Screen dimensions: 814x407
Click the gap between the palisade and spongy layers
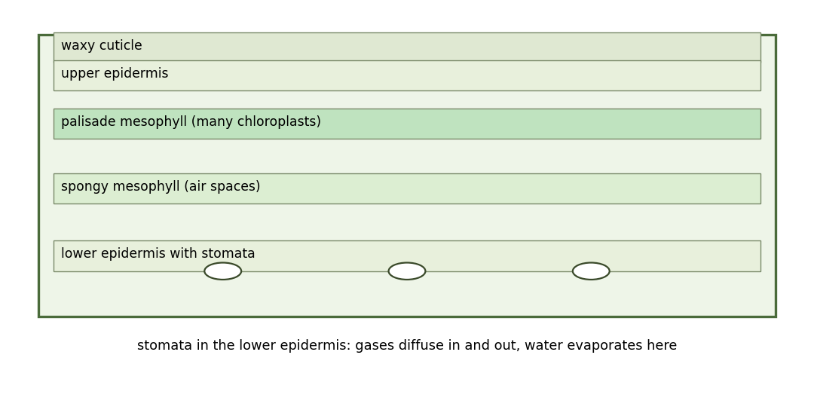407,156
